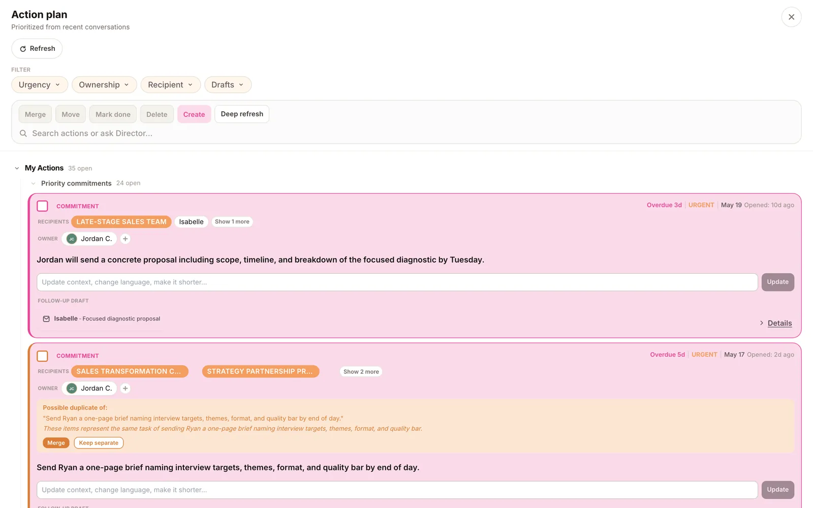Click the LATE-STAGE SALES TEAM recipient tag
The width and height of the screenshot is (813, 508).
[x=121, y=222]
